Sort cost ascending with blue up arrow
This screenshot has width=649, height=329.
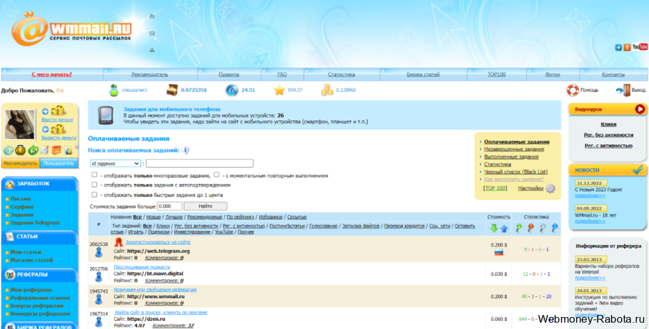504,228
